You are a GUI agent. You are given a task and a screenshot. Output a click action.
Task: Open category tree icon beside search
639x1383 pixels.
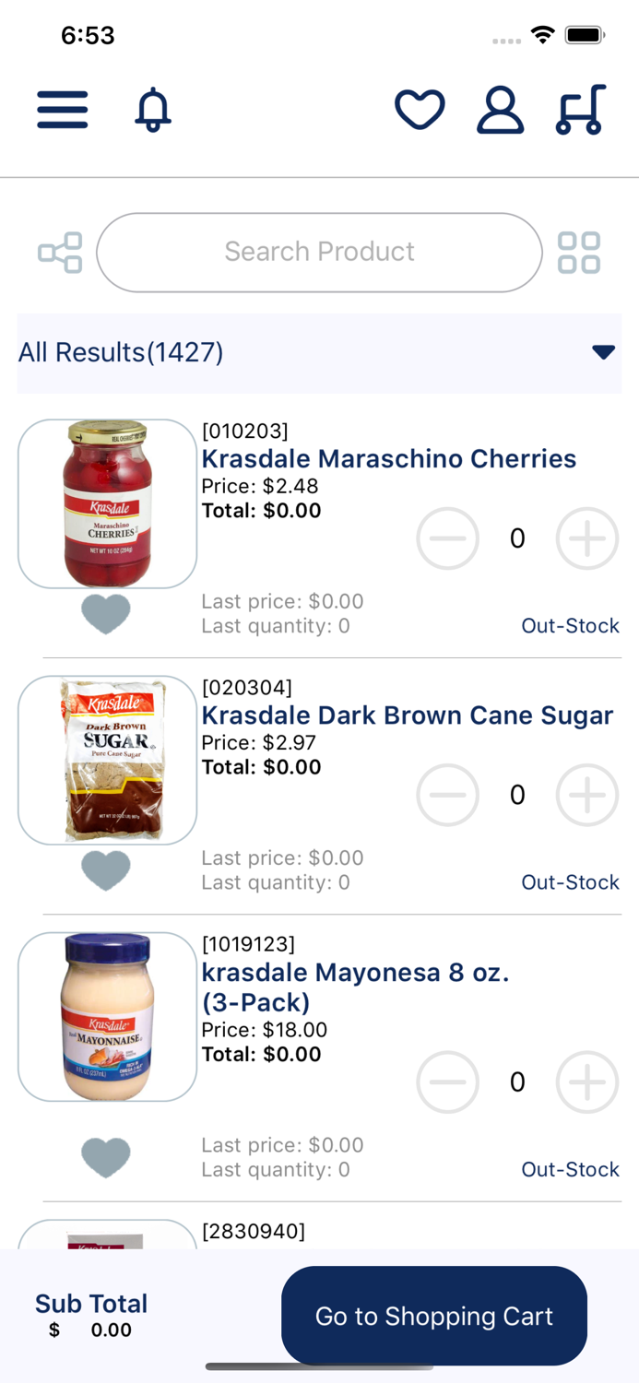point(60,253)
